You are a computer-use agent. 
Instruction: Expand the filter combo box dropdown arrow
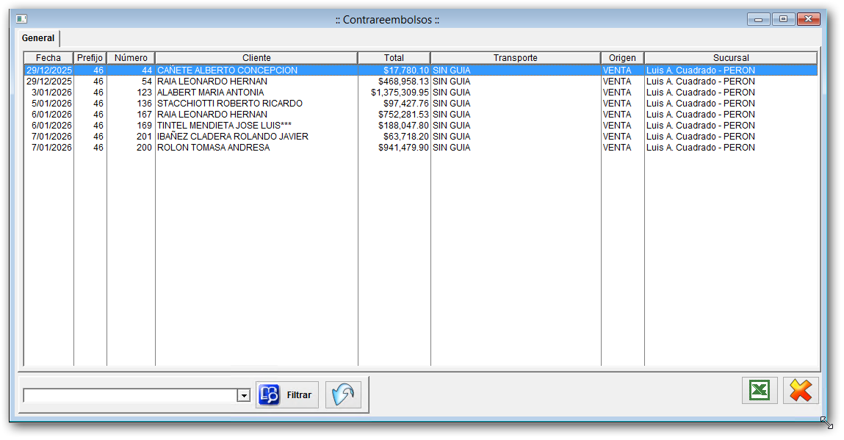click(x=243, y=396)
